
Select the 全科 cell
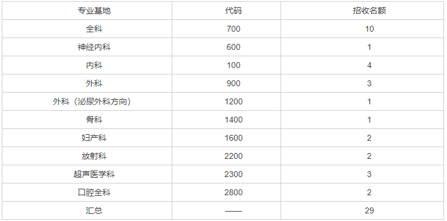point(94,29)
